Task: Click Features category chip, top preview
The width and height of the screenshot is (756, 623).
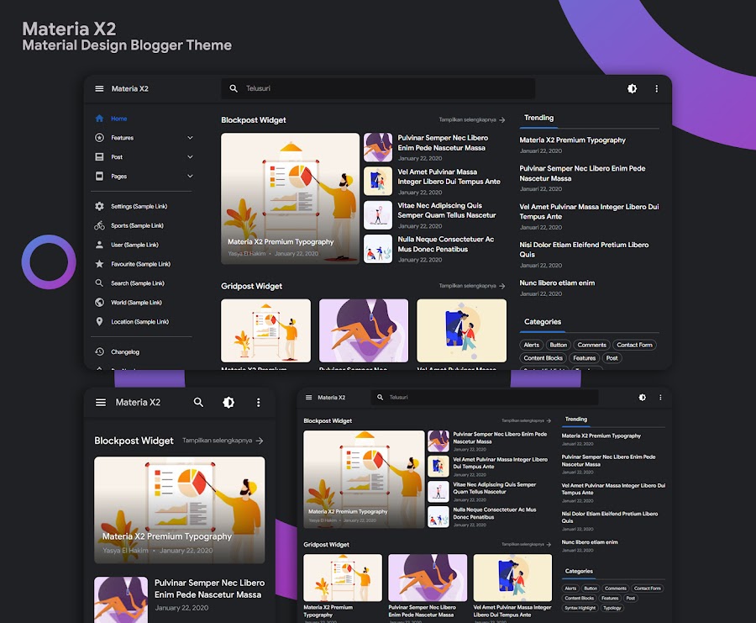Action: [x=585, y=358]
